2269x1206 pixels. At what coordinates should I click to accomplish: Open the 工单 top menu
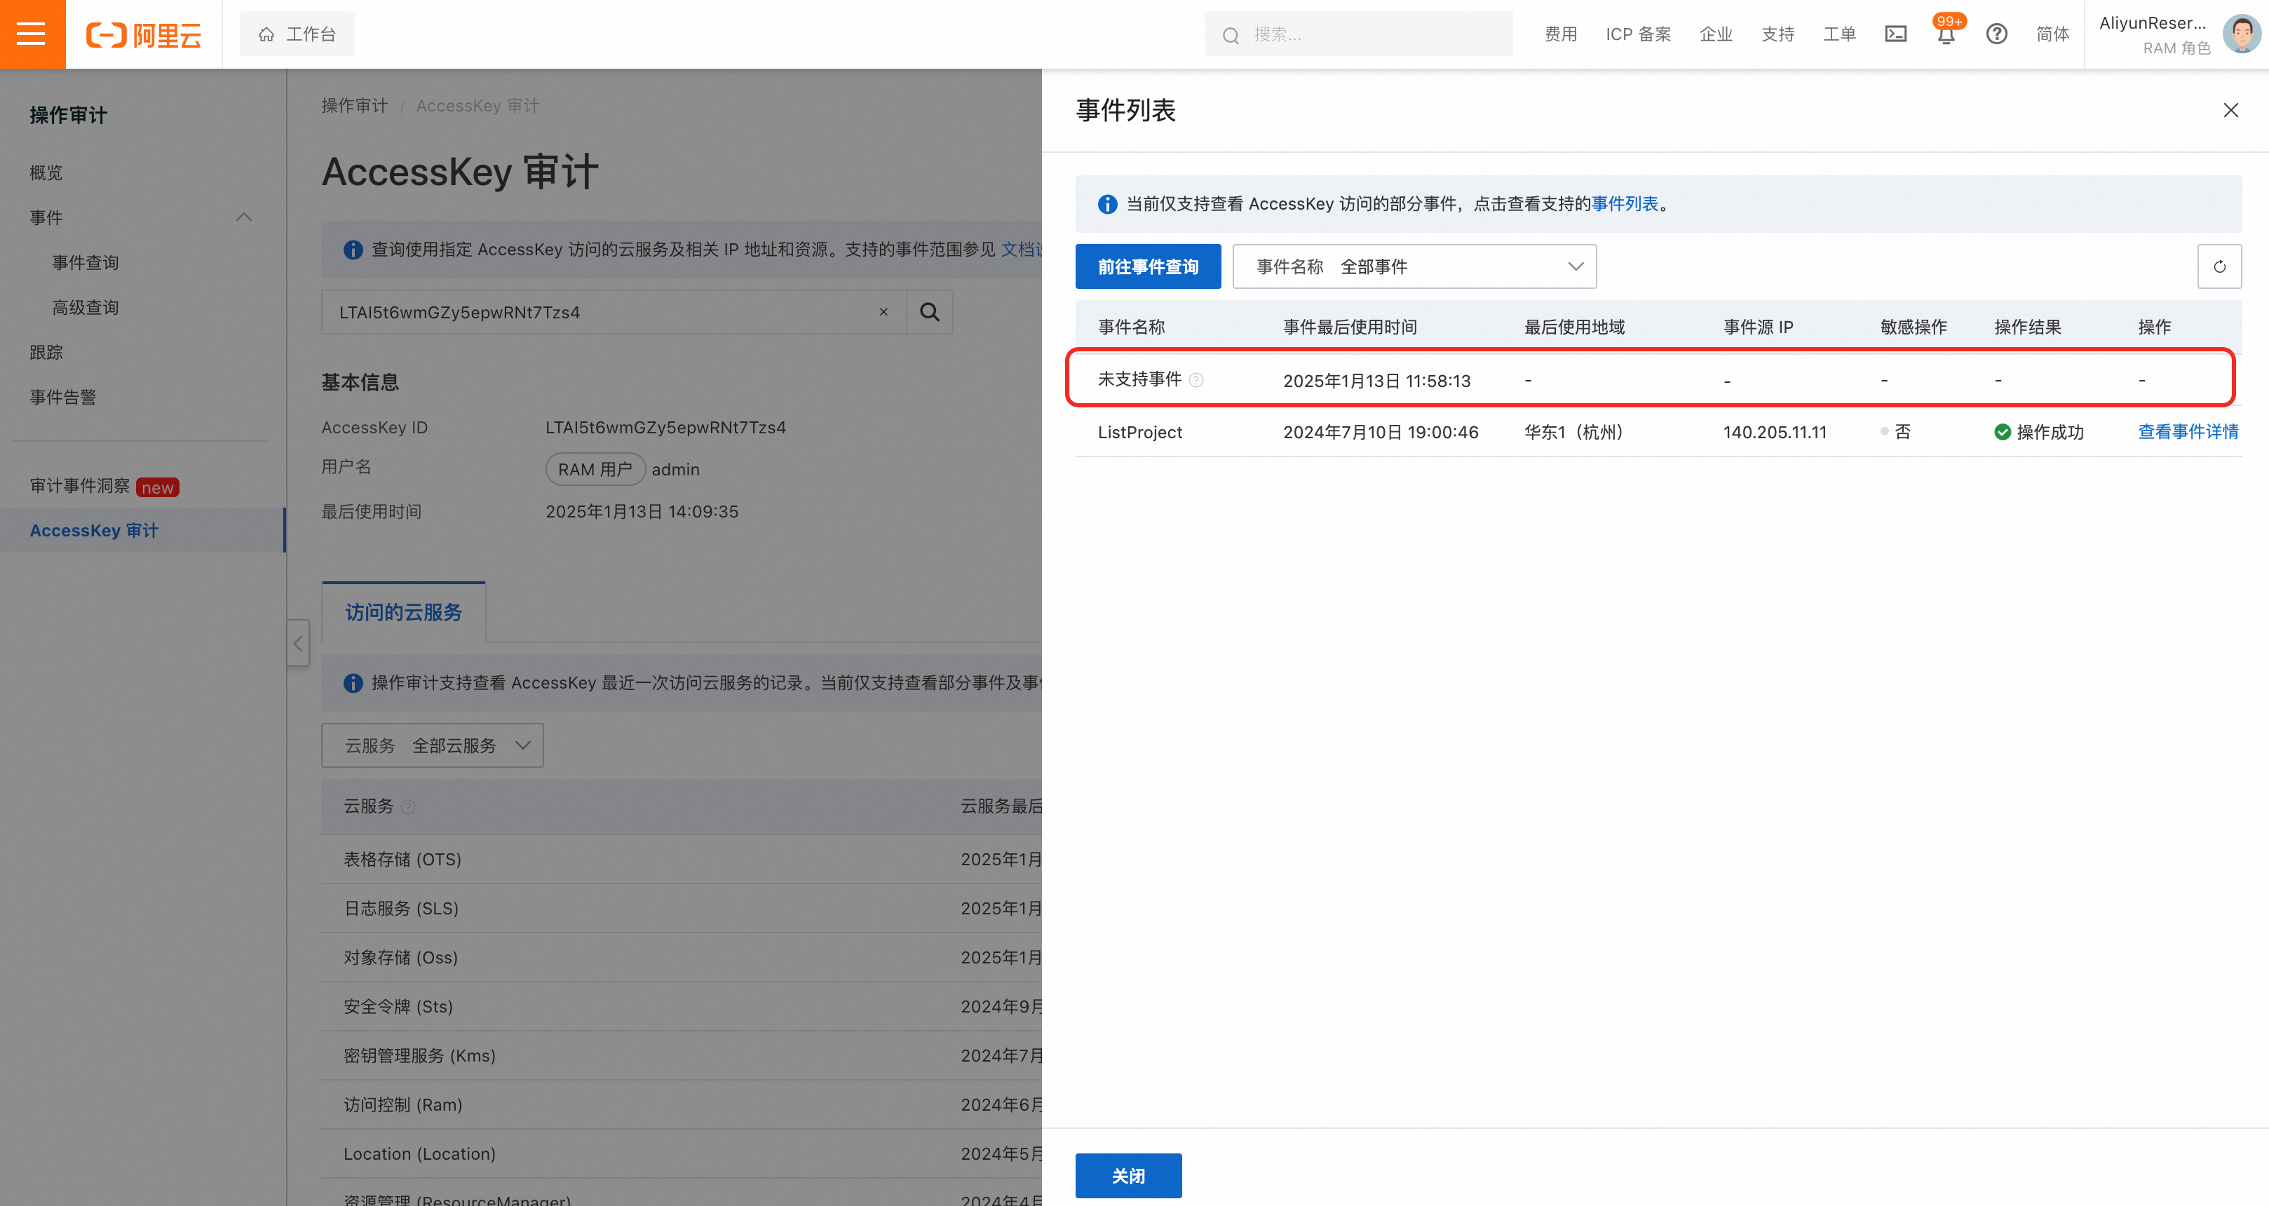click(1839, 34)
